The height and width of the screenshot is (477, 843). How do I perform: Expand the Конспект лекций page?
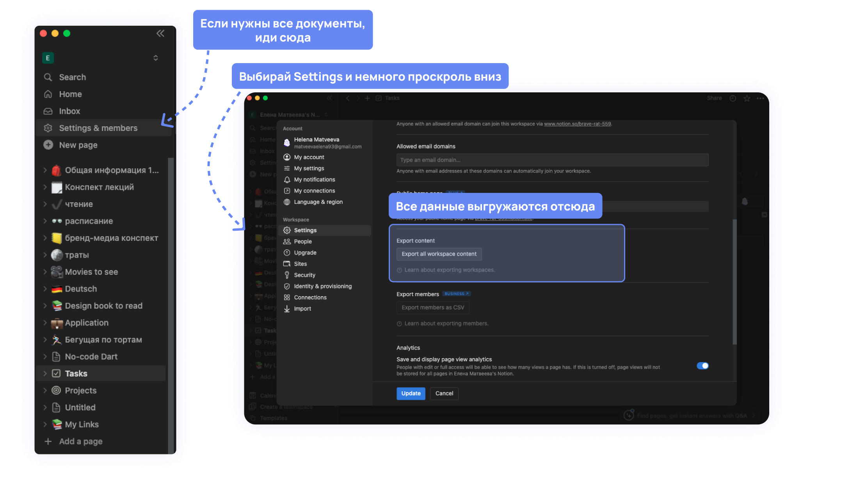tap(45, 187)
